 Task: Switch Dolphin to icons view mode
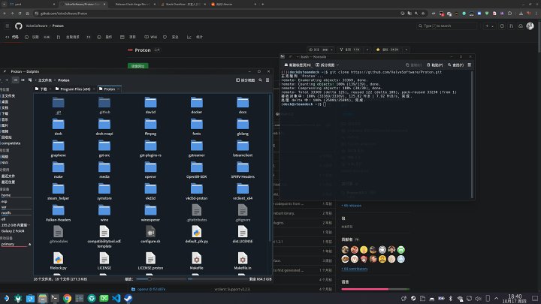pyautogui.click(x=16, y=80)
